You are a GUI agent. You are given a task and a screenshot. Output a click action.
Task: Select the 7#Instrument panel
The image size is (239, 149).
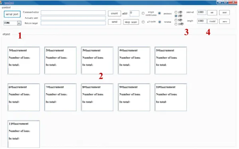61,97
